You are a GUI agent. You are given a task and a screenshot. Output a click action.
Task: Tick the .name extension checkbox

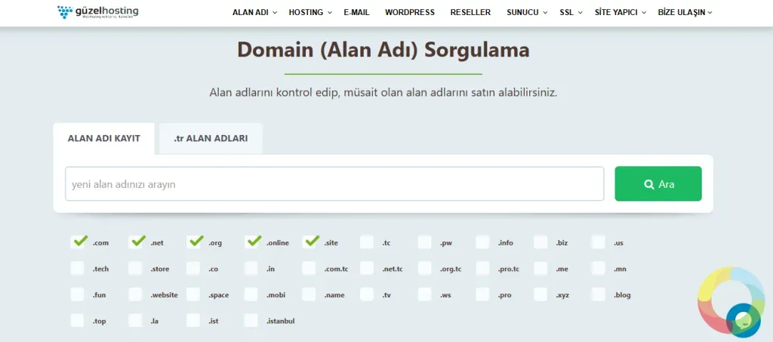click(x=309, y=294)
